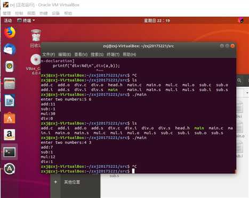Click the system tray icon in top bar

[240, 20]
